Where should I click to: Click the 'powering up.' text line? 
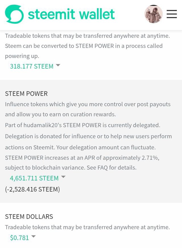22,56
